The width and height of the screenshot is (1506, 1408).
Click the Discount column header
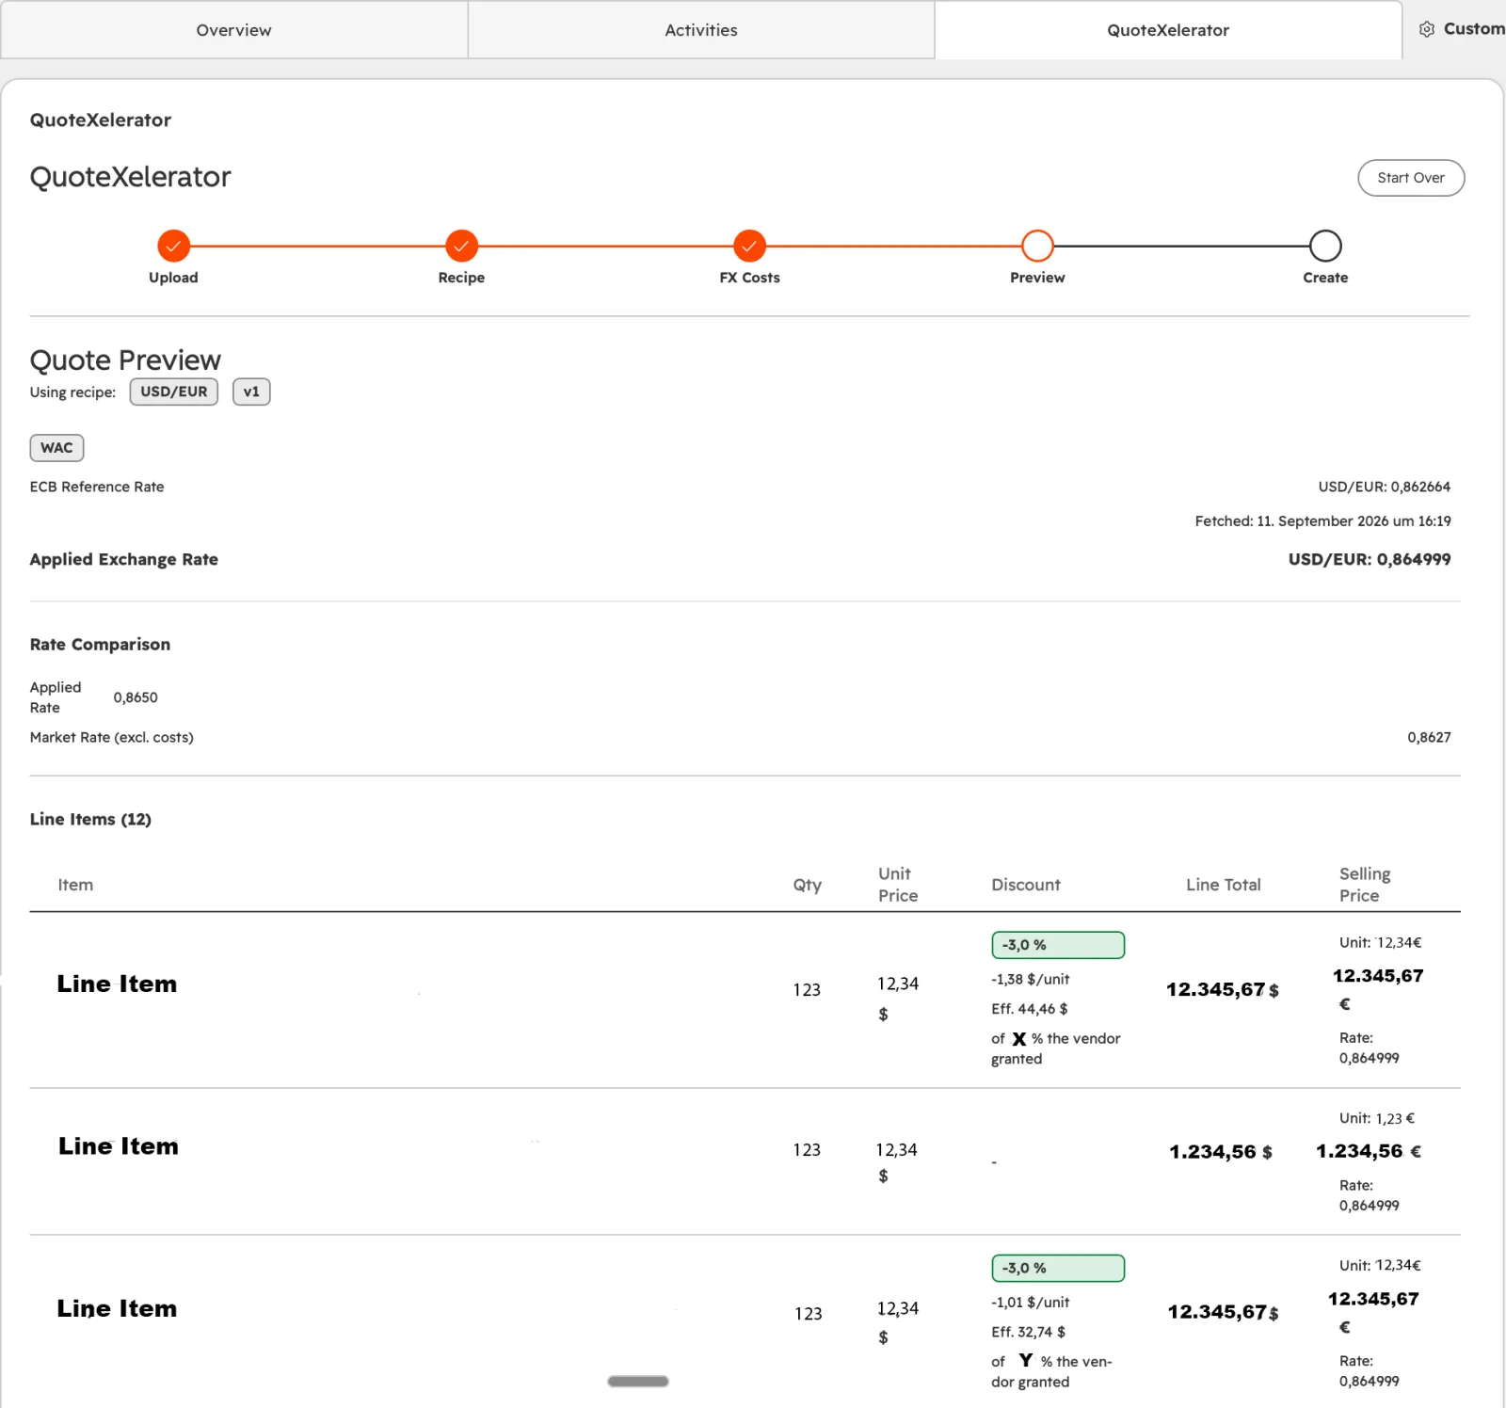pyautogui.click(x=1026, y=885)
